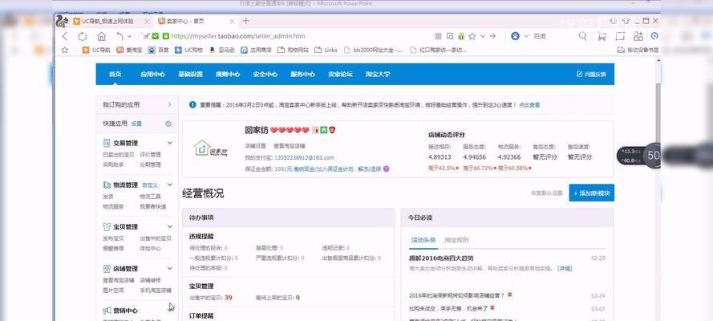This screenshot has width=713, height=321.
Task: Click the quick apps gear settings icon
Action: [168, 124]
